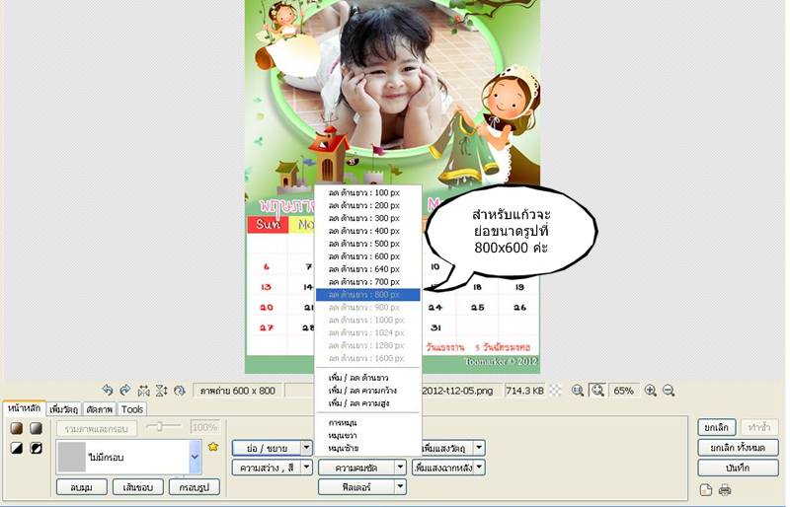
Task: Switch to the หน้าหลัก tab
Action: [24, 408]
